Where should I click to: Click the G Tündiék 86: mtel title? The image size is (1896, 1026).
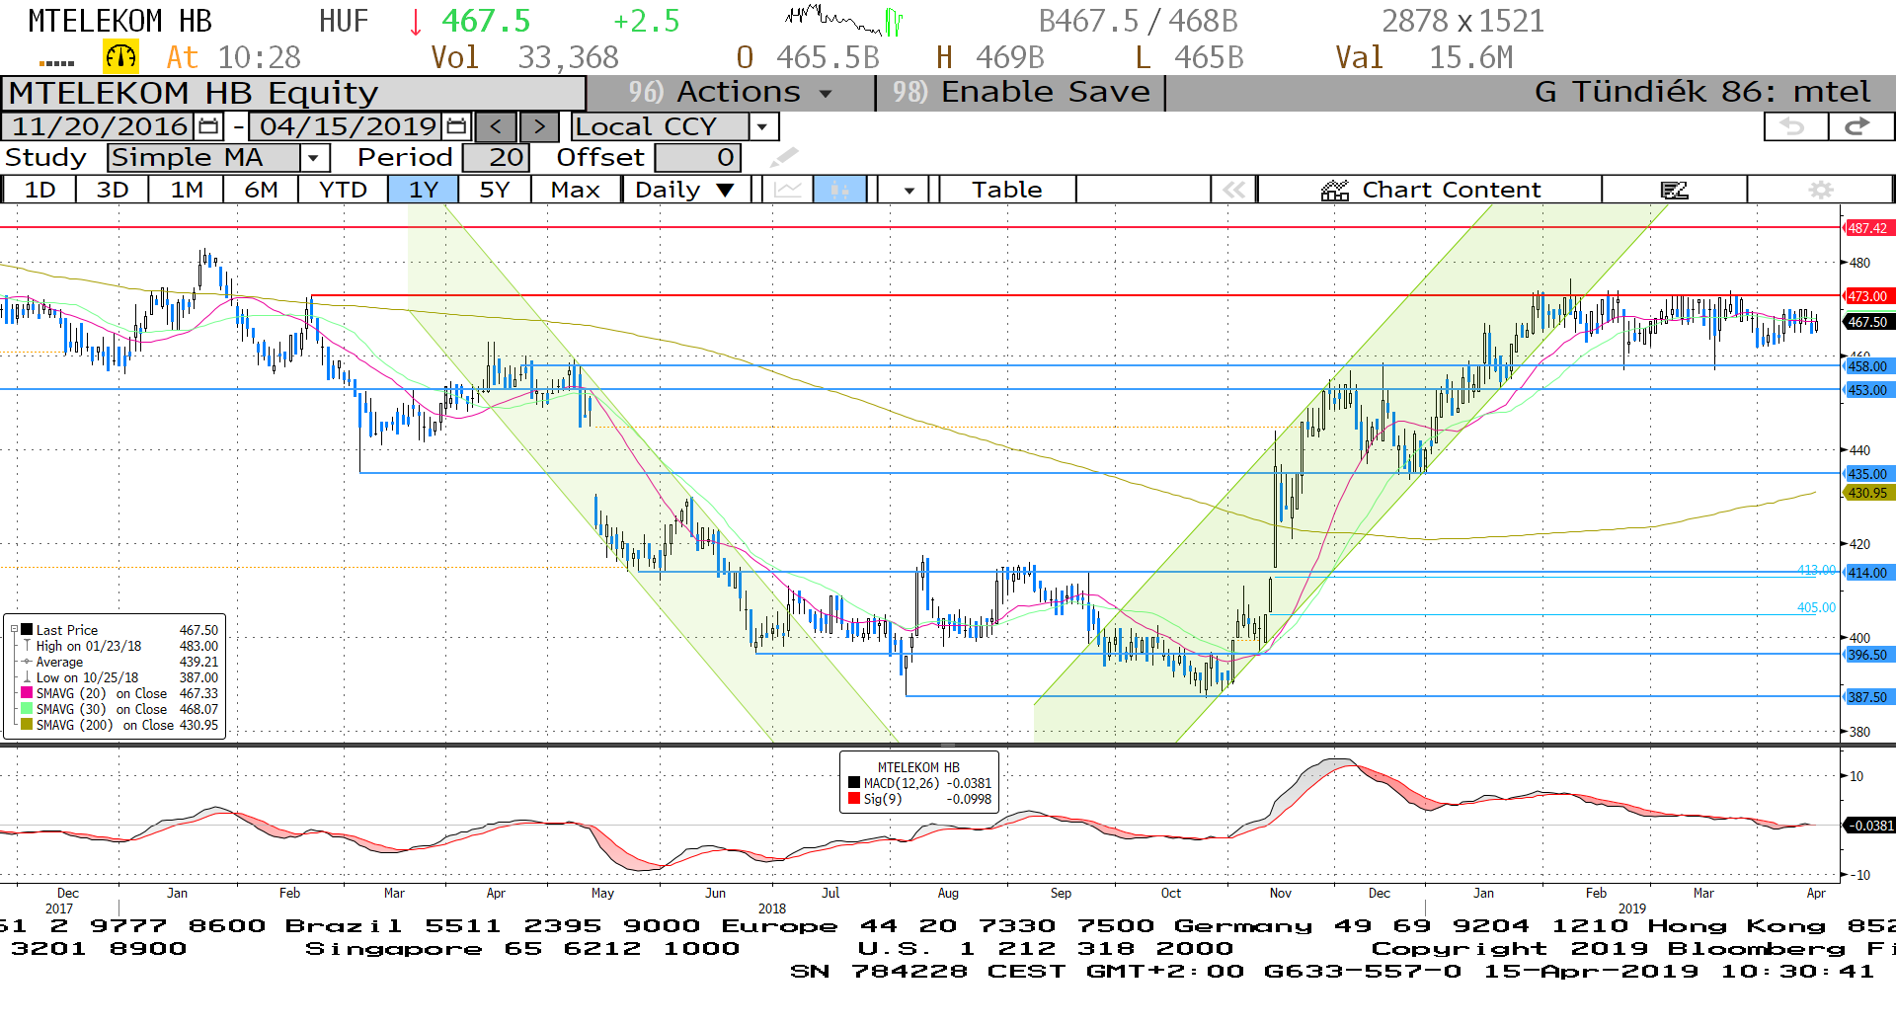click(1702, 93)
